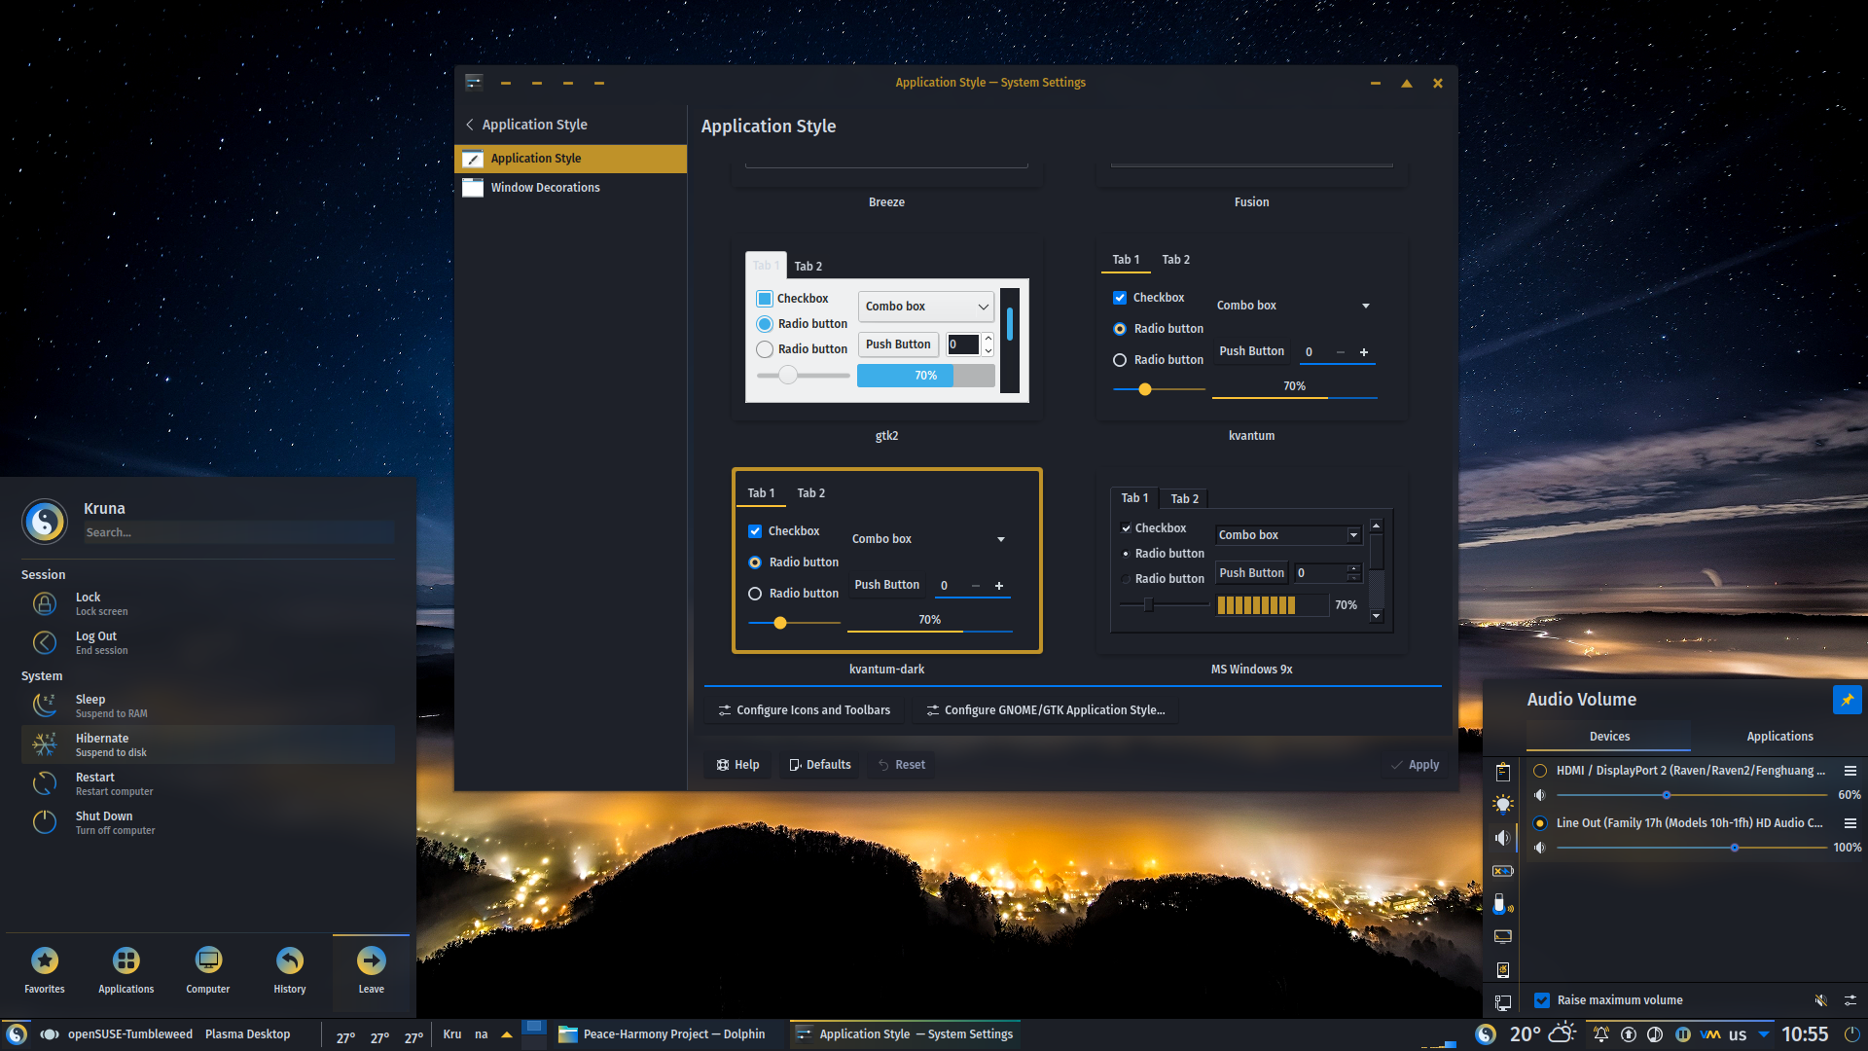Viewport: 1868px width, 1051px height.
Task: Select second Radio button in kvantum-dark preview
Action: point(755,594)
